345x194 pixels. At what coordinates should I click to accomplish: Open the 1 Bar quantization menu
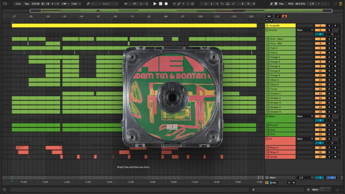tap(75, 4)
